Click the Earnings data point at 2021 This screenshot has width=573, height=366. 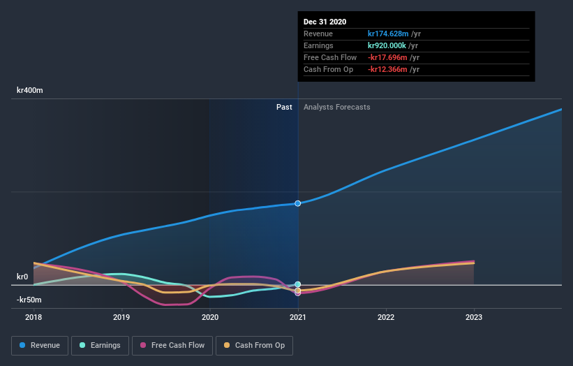click(x=298, y=284)
